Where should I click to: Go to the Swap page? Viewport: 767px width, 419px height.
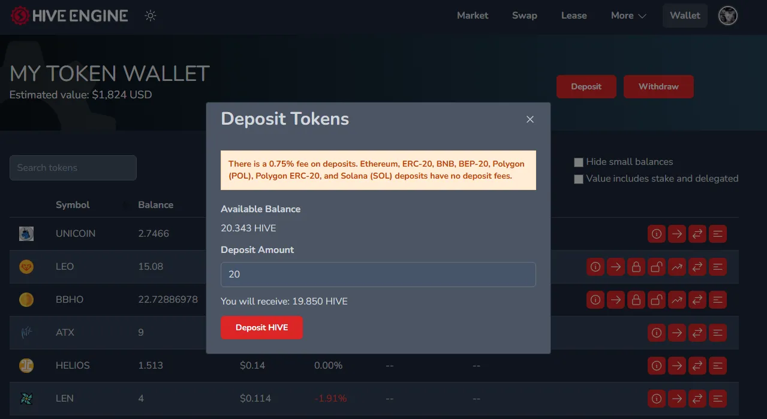click(525, 16)
